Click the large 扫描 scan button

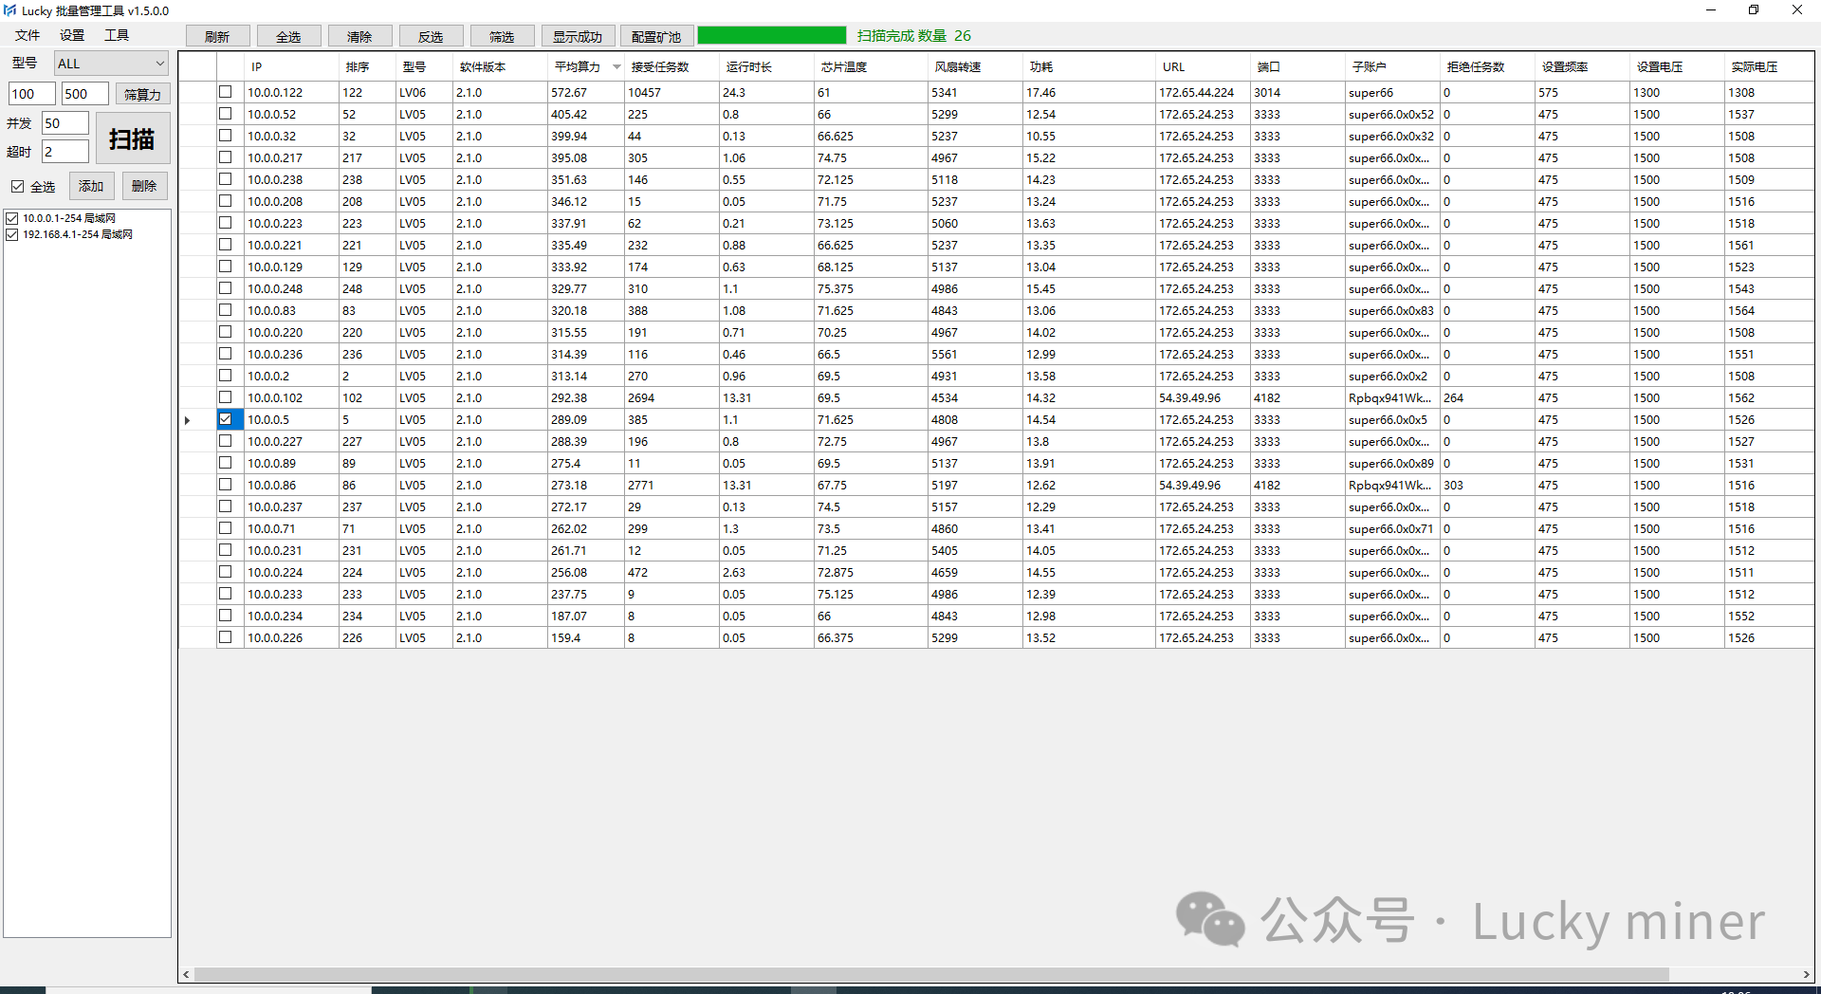[x=132, y=139]
